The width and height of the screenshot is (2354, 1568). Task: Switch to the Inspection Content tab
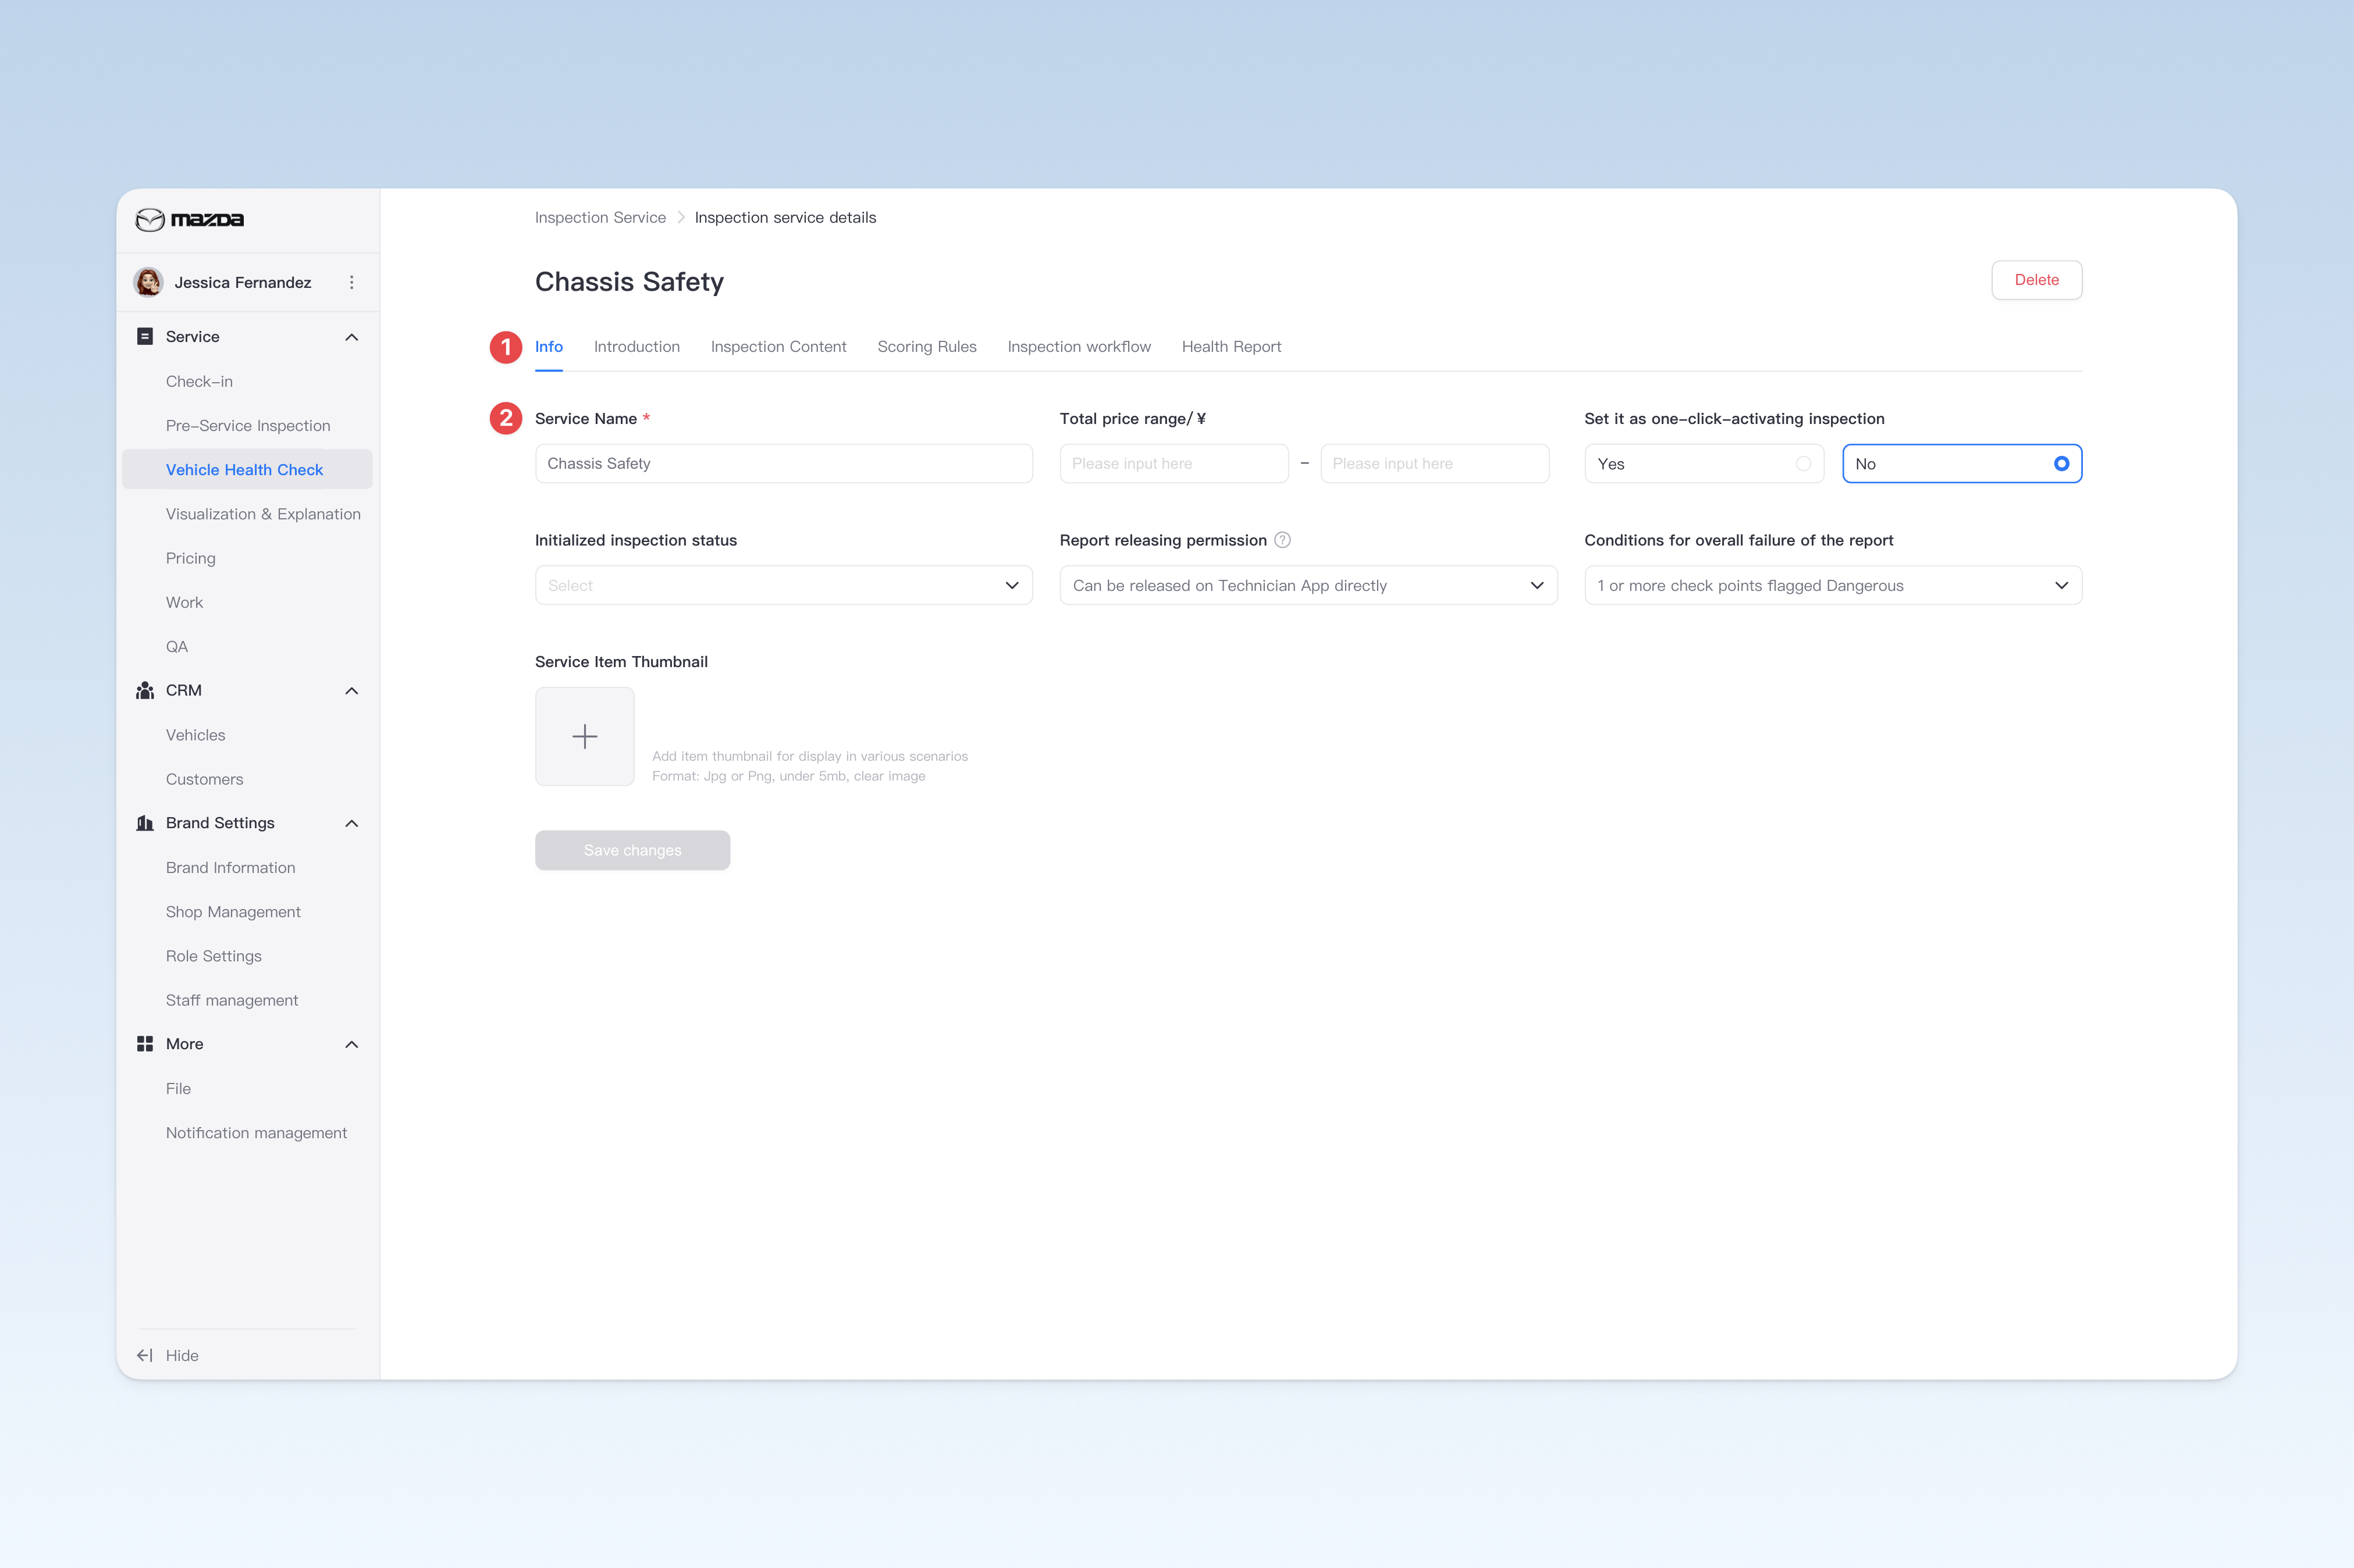(x=778, y=347)
